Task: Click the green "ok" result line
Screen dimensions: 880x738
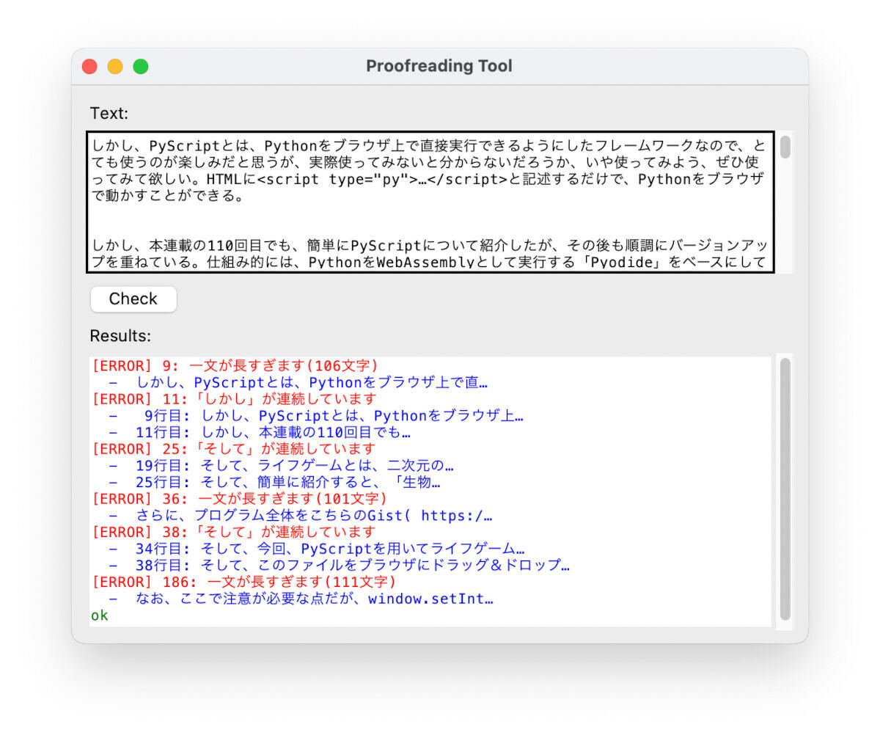Action: [x=99, y=615]
